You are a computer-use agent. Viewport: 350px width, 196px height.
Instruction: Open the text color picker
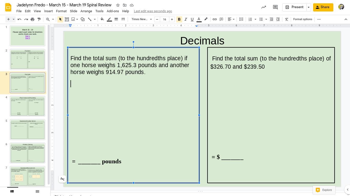coord(199,19)
